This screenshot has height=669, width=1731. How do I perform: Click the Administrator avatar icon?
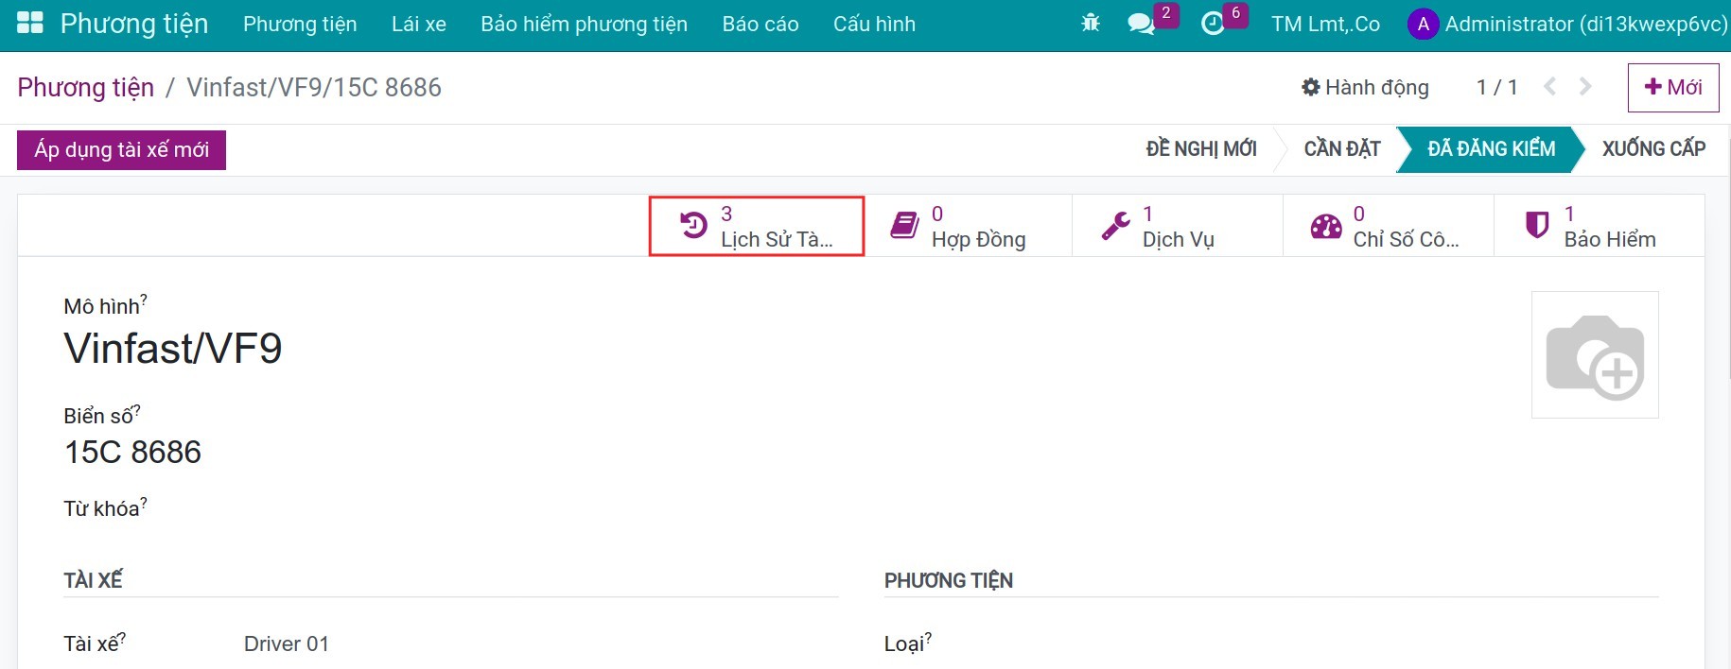tap(1423, 25)
